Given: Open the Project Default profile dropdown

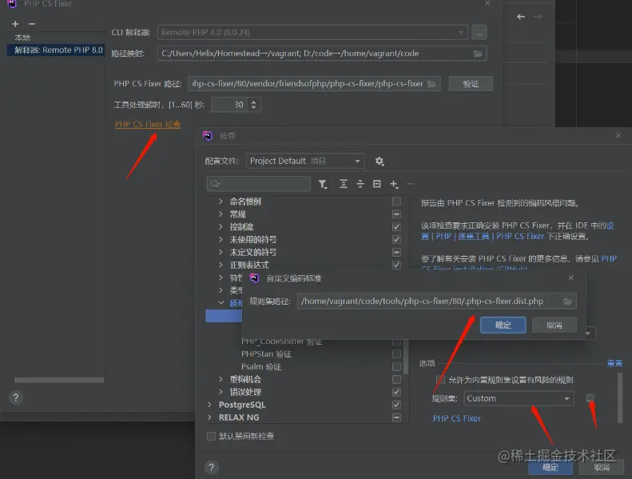Looking at the screenshot, I should [x=305, y=161].
